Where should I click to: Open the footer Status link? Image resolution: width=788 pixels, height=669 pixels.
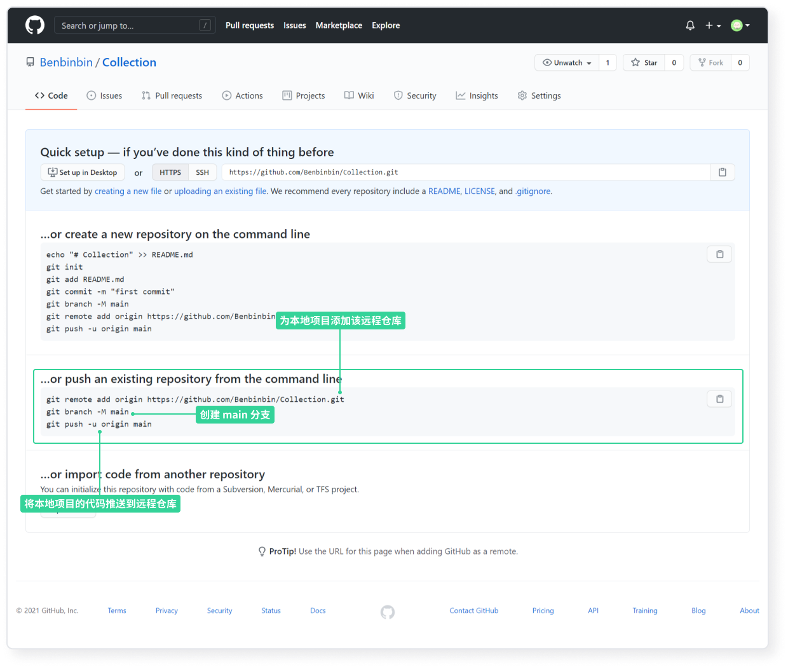271,610
